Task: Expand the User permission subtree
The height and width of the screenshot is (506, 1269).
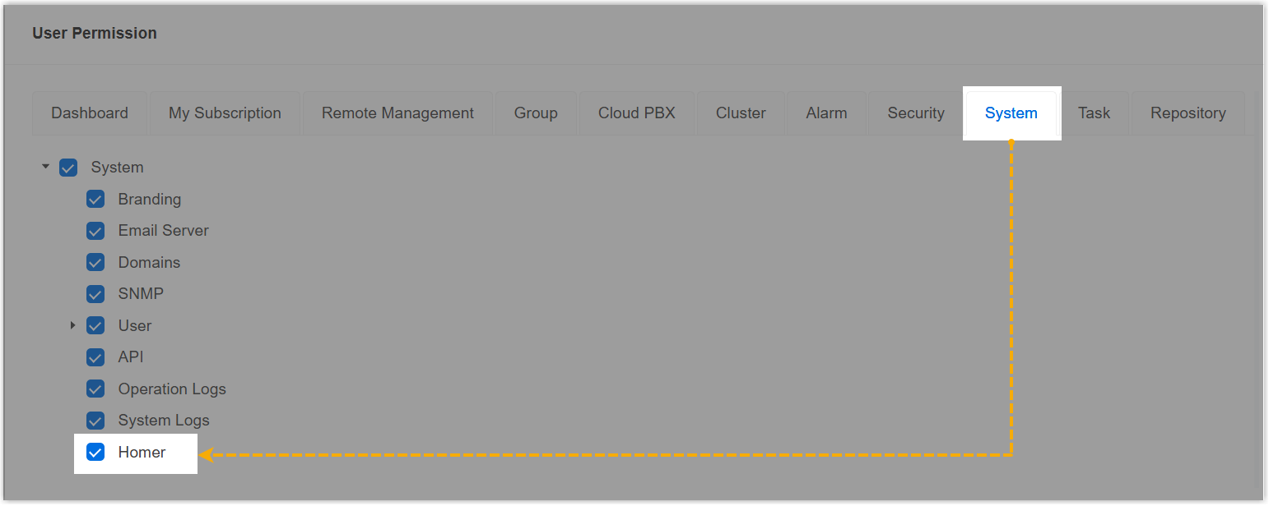Action: tap(73, 325)
